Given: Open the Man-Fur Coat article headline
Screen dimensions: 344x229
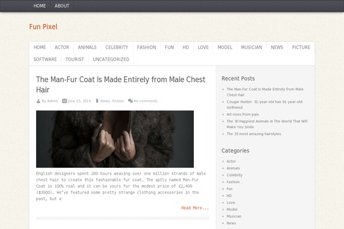Looking at the screenshot, I should (120, 85).
